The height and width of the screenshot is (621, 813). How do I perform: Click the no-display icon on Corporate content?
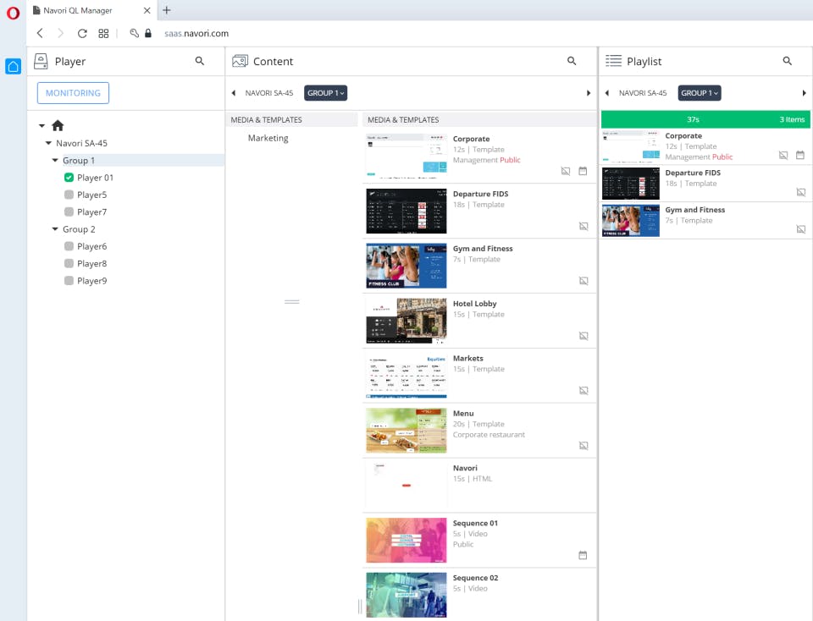tap(565, 171)
